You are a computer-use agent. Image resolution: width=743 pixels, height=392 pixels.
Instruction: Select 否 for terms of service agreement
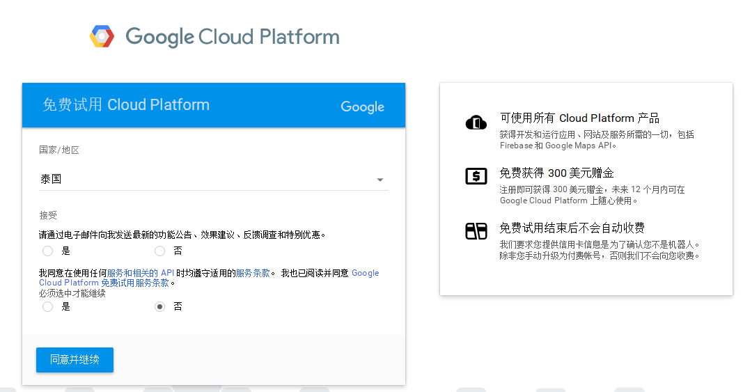click(x=159, y=306)
